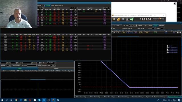The image size is (182, 102).
Task: Open the notification center in system tray
Action: pyautogui.click(x=179, y=100)
